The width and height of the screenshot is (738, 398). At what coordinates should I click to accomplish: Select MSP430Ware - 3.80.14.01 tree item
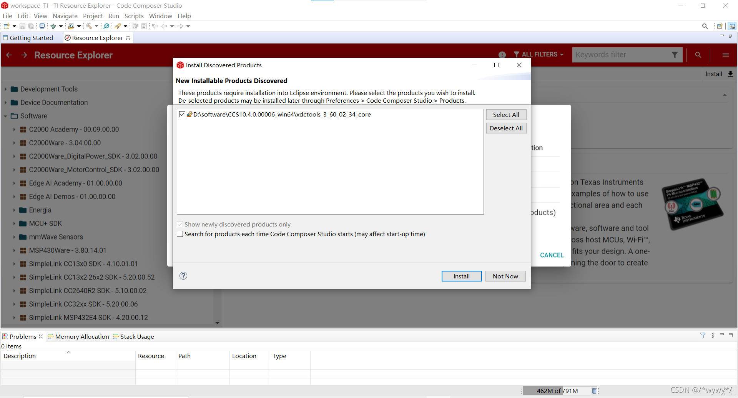point(68,250)
